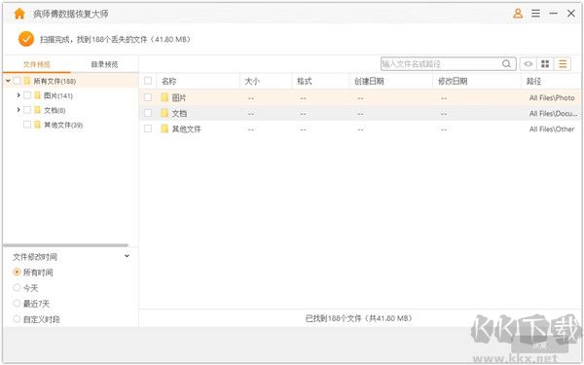
Task: Tick the select-all checkbox in header row
Action: tap(148, 81)
